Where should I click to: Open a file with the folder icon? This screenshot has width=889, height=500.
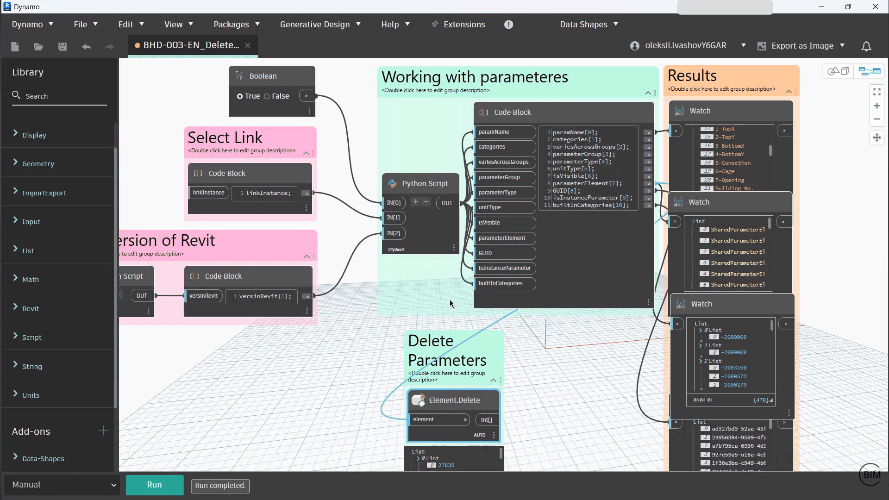(x=38, y=46)
